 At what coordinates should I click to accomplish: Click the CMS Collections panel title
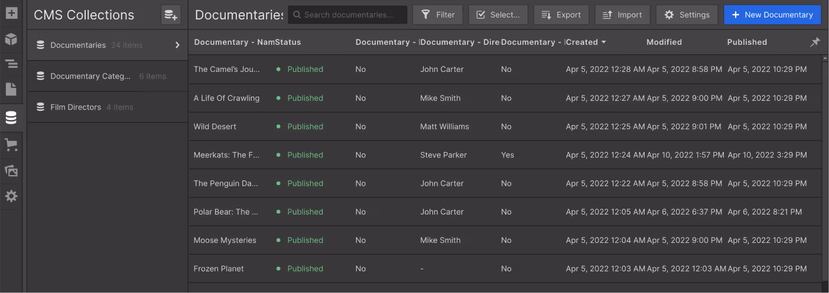(84, 15)
